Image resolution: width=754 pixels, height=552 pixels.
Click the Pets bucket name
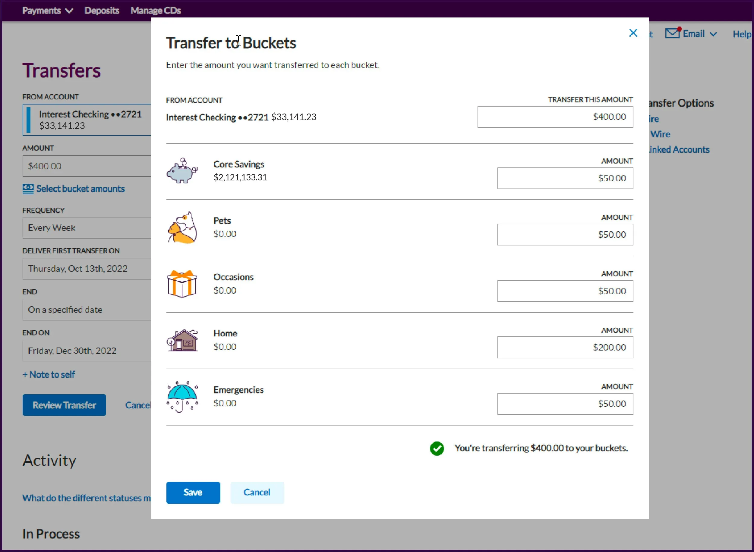tap(222, 221)
